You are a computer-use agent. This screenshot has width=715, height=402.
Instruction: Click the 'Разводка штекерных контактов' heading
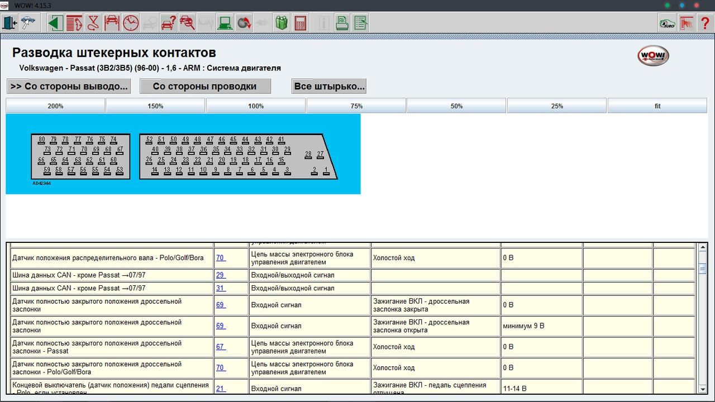tap(114, 53)
